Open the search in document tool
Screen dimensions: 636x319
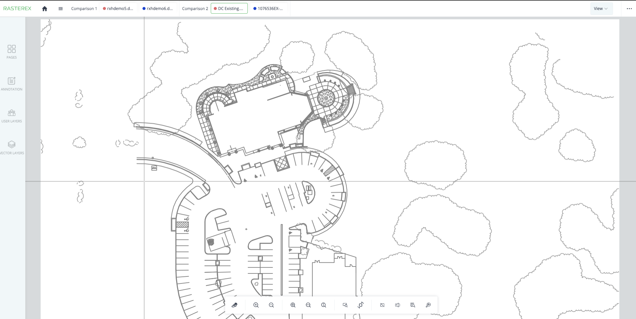coord(413,305)
